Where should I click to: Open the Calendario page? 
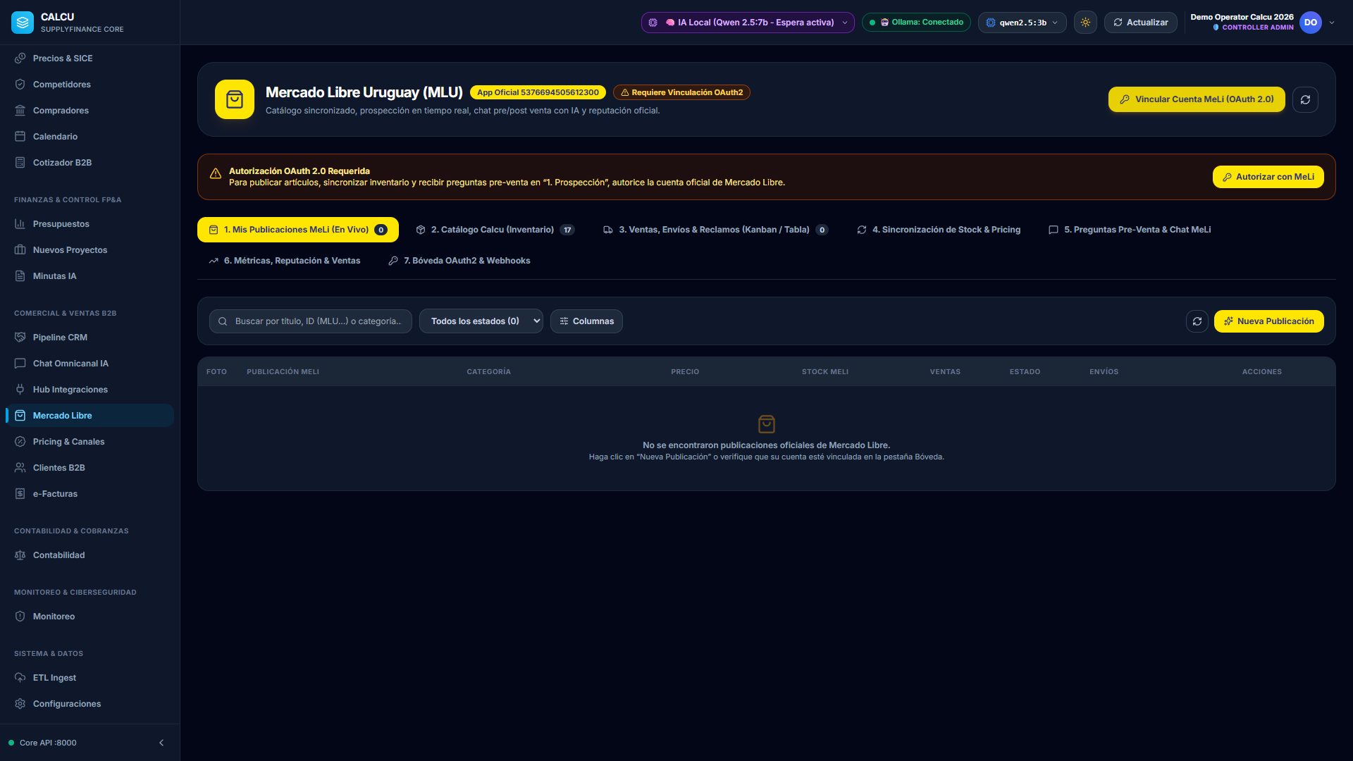(x=89, y=137)
